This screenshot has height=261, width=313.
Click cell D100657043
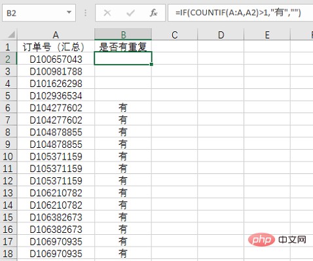click(x=56, y=59)
